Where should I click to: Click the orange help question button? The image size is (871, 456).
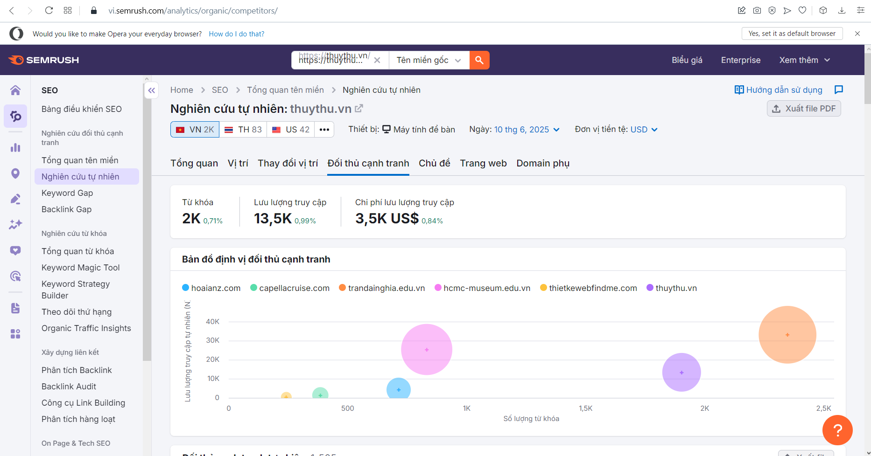click(x=837, y=430)
